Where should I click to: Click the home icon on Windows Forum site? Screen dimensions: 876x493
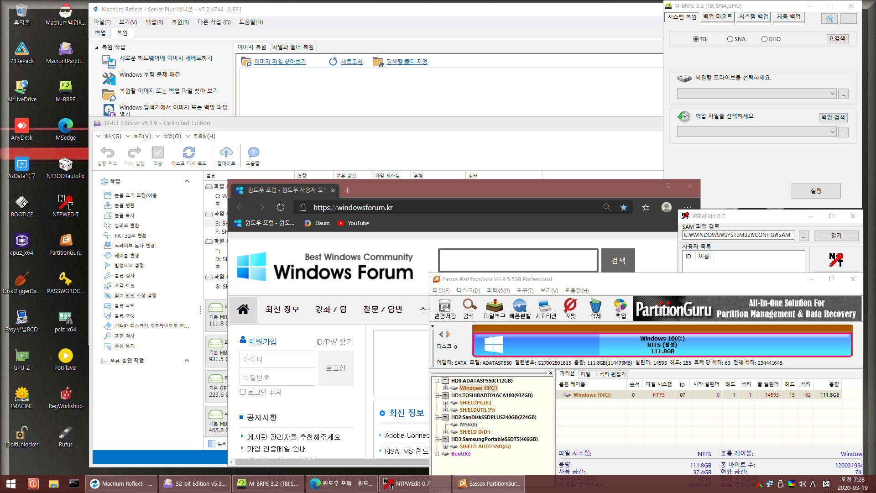243,309
